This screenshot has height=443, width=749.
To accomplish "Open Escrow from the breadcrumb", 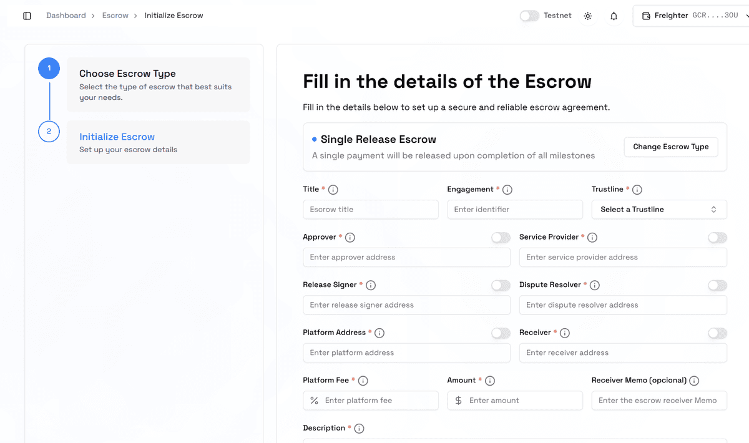I will tap(115, 15).
